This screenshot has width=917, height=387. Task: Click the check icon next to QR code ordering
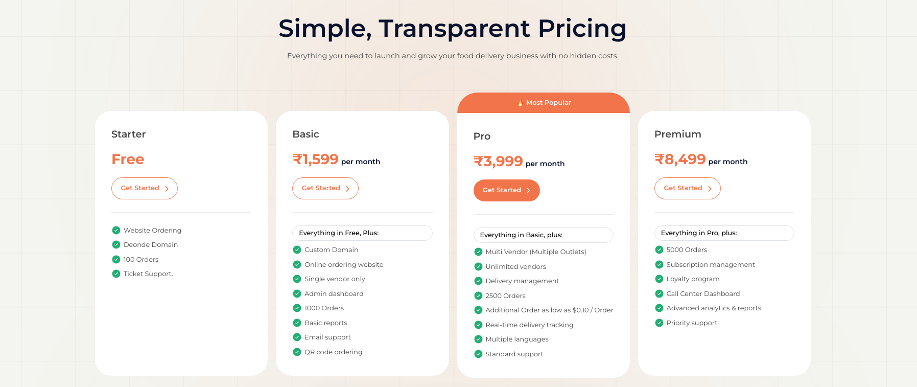297,352
